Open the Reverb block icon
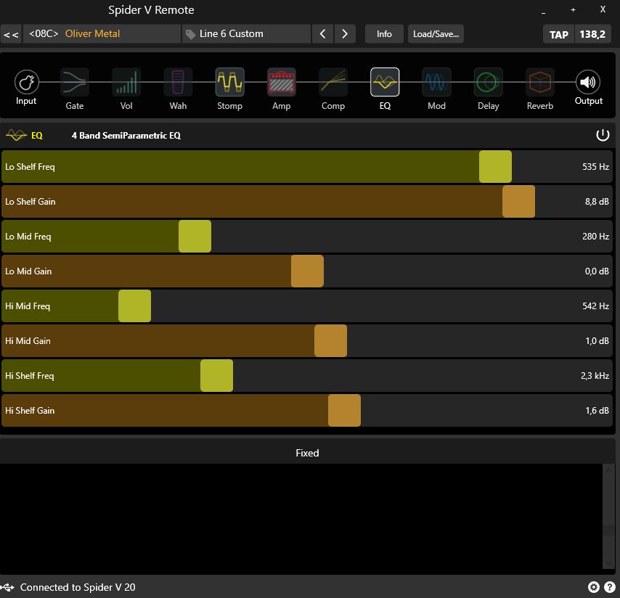 click(539, 82)
